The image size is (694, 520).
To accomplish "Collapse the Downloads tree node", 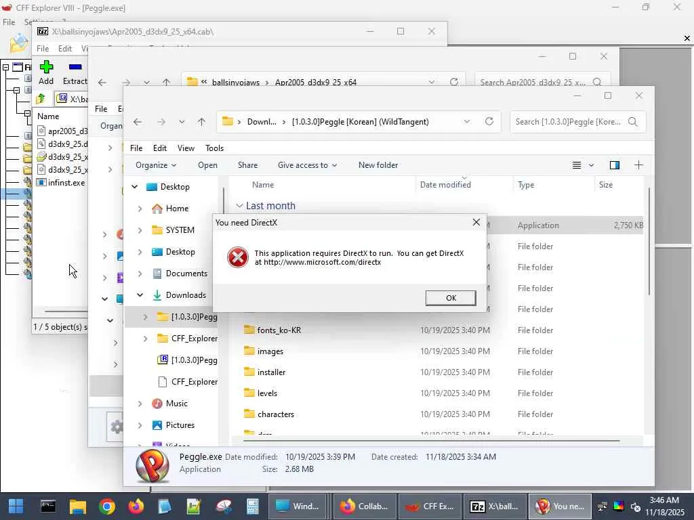I will [x=140, y=295].
